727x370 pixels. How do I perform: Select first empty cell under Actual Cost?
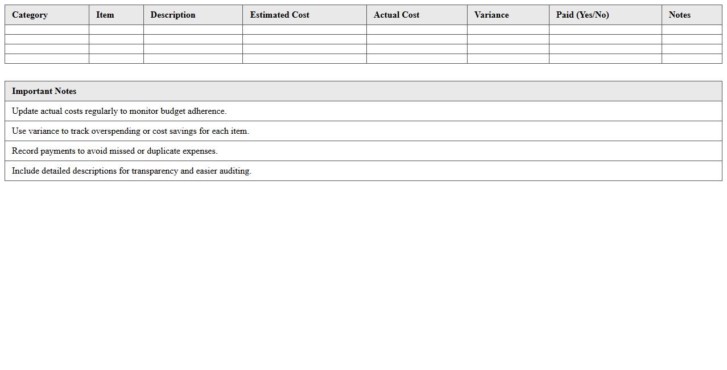[416, 30]
